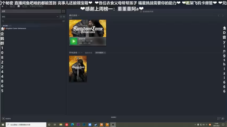Open second orange app taskbar icon
Viewport: 227px width, 127px height.
point(107,124)
